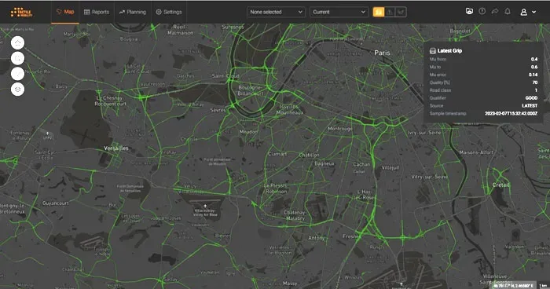Select the Source value LATEST
The width and height of the screenshot is (550, 289).
click(530, 105)
